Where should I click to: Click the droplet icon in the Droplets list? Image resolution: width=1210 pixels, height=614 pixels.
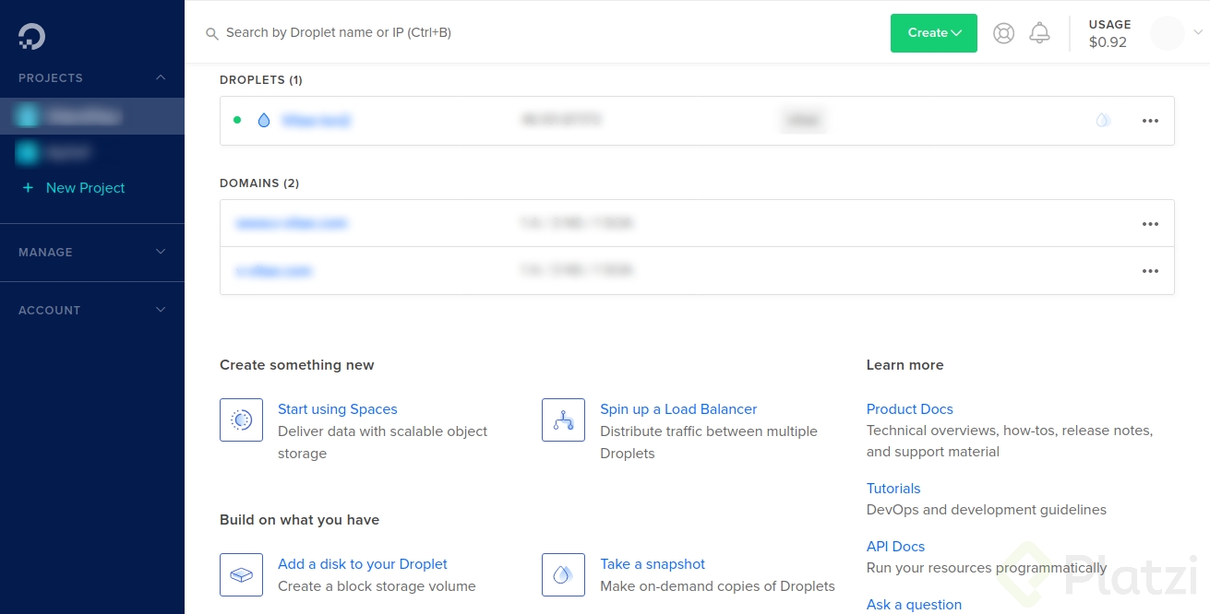[x=263, y=120]
